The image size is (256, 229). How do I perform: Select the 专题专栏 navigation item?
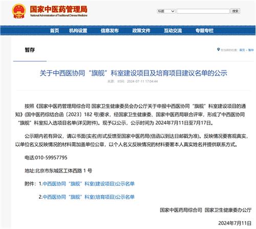[204, 31]
